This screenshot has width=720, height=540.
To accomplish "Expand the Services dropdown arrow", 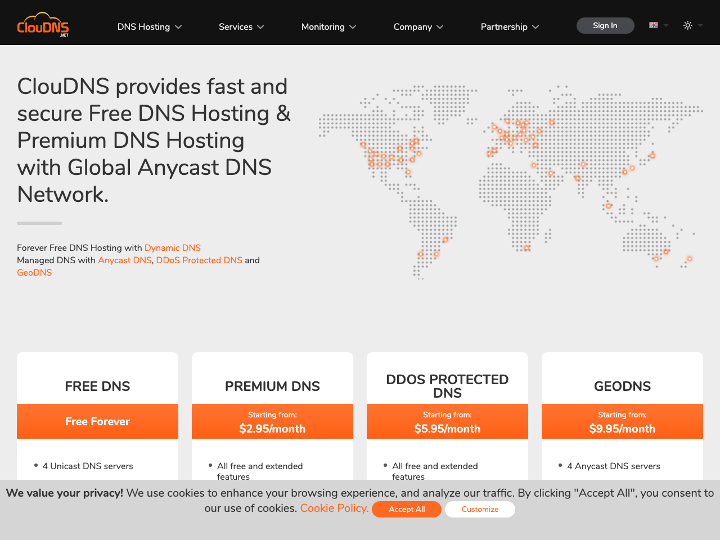I will click(x=260, y=27).
